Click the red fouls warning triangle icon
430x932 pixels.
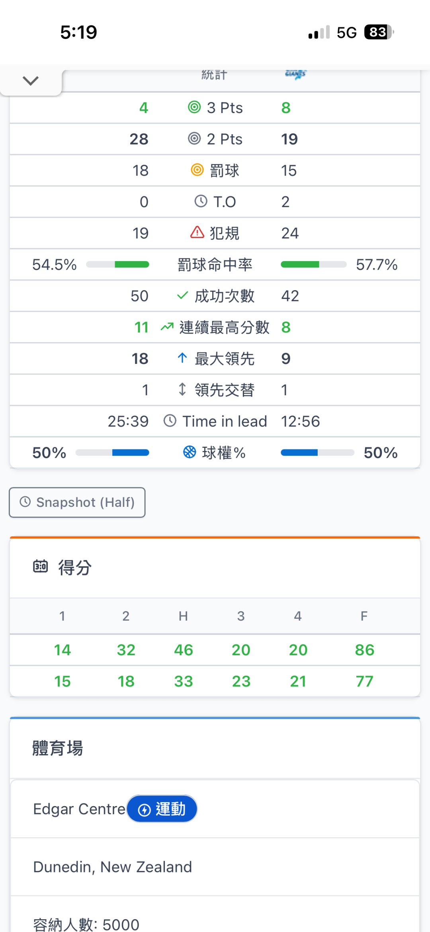[197, 232]
